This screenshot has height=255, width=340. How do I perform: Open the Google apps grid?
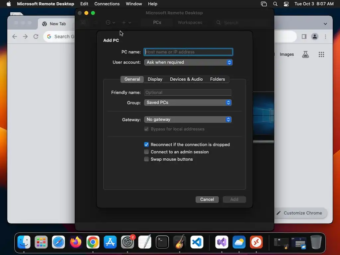point(321,54)
